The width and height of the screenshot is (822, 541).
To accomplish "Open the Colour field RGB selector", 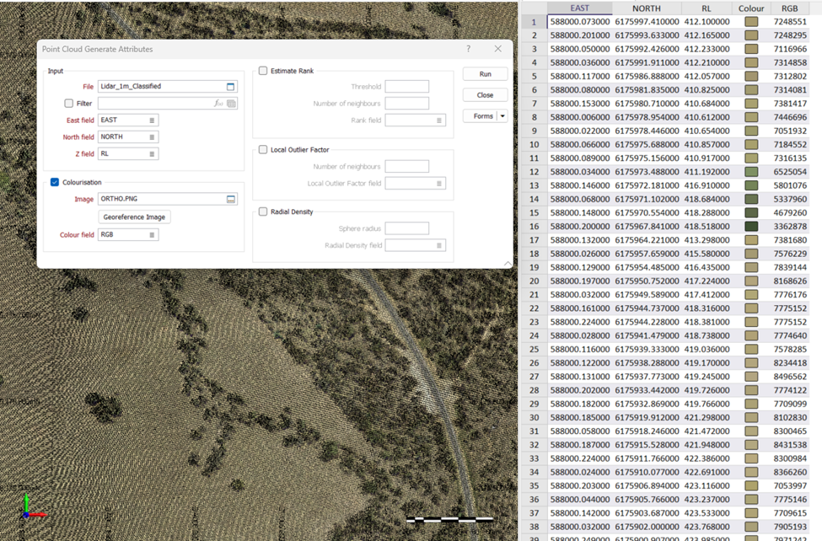I will [x=152, y=235].
